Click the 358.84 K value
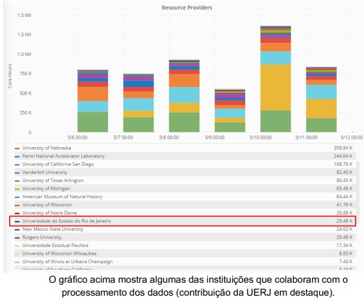This screenshot has width=364, height=308. 343,148
